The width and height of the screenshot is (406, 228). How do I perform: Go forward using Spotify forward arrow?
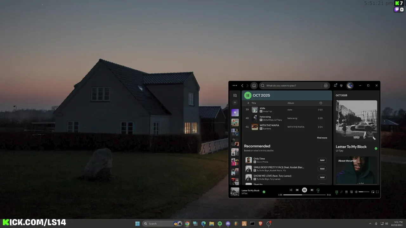[x=247, y=85]
